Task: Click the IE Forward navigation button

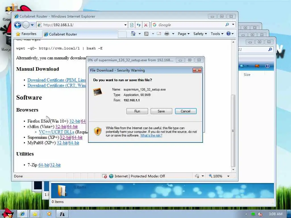Action: 26,25
